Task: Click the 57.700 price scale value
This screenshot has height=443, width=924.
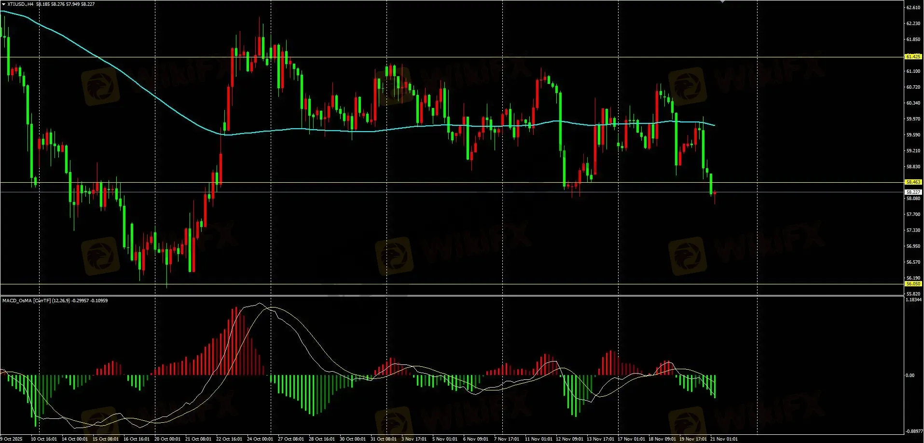Action: 913,215
